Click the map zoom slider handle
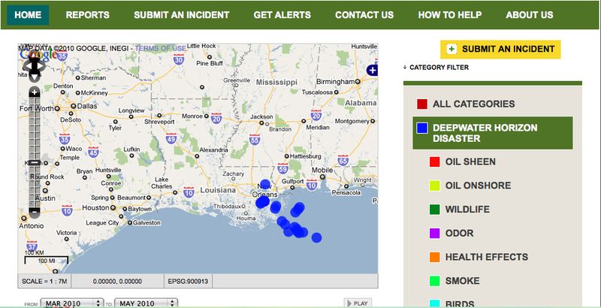The height and width of the screenshot is (308, 601). click(x=35, y=163)
